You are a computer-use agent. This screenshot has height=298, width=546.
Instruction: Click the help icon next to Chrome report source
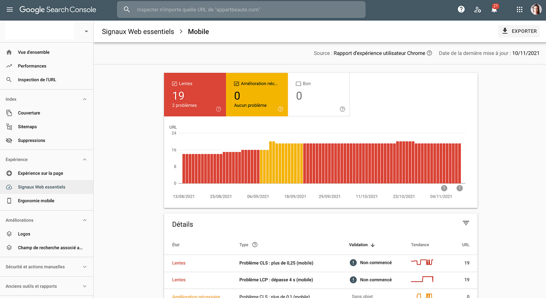tap(429, 53)
